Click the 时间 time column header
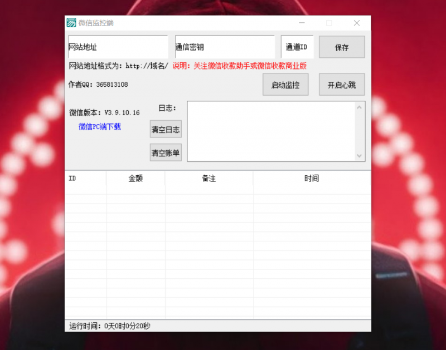This screenshot has height=350, width=446. [x=312, y=178]
